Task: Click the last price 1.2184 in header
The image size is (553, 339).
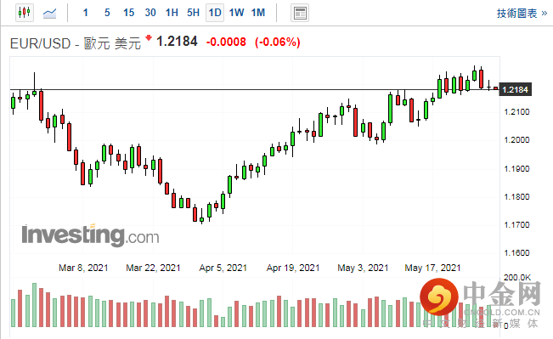Action: pos(177,42)
